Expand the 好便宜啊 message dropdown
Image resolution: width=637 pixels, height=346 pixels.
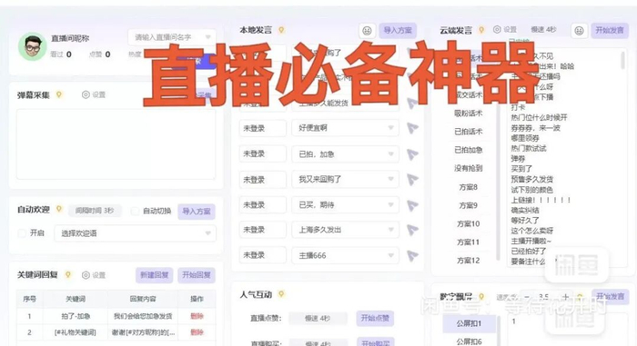point(345,128)
